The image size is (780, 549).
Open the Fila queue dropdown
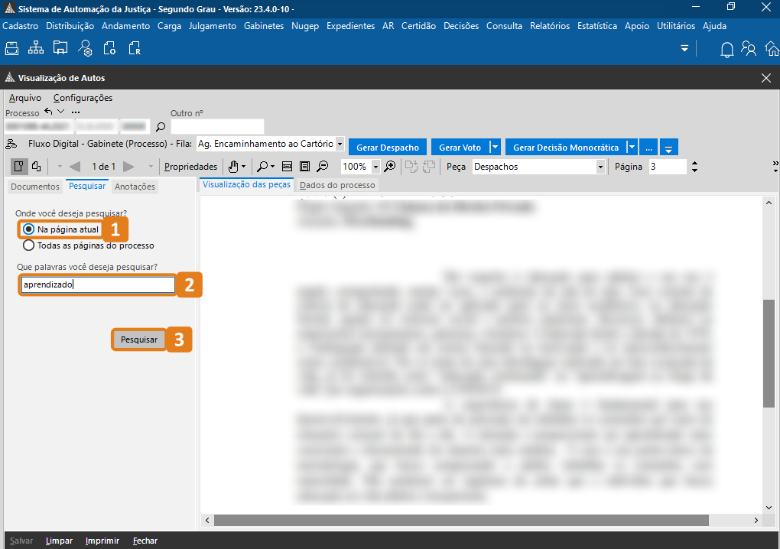340,144
